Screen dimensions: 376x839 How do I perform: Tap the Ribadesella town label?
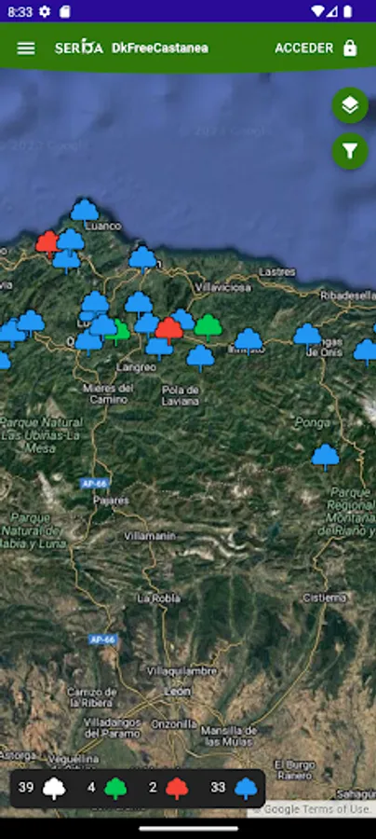pos(347,296)
